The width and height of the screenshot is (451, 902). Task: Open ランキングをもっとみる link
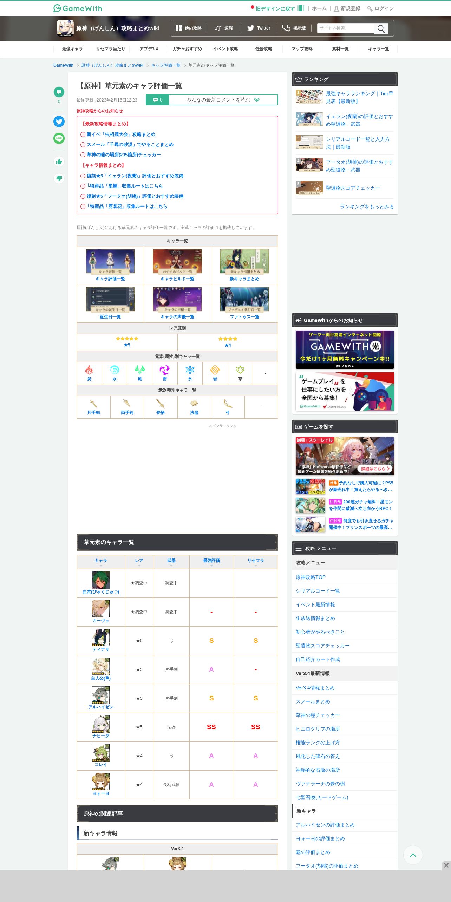click(367, 207)
